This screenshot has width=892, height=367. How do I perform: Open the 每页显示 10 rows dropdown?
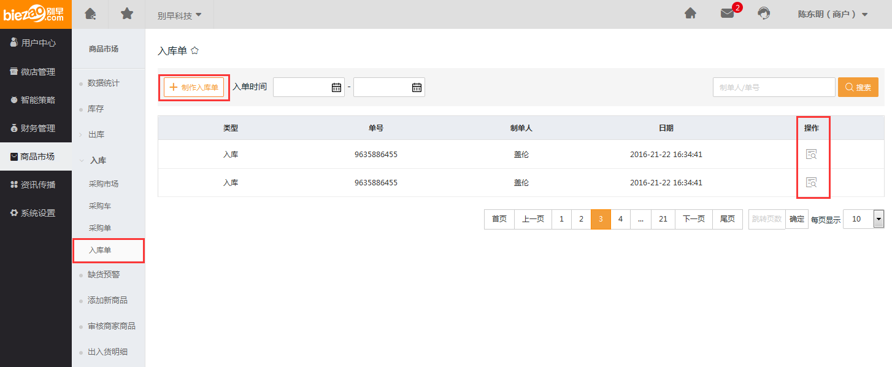pyautogui.click(x=864, y=219)
